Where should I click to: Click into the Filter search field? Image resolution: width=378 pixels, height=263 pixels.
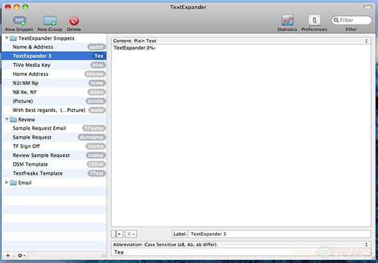tap(352, 20)
